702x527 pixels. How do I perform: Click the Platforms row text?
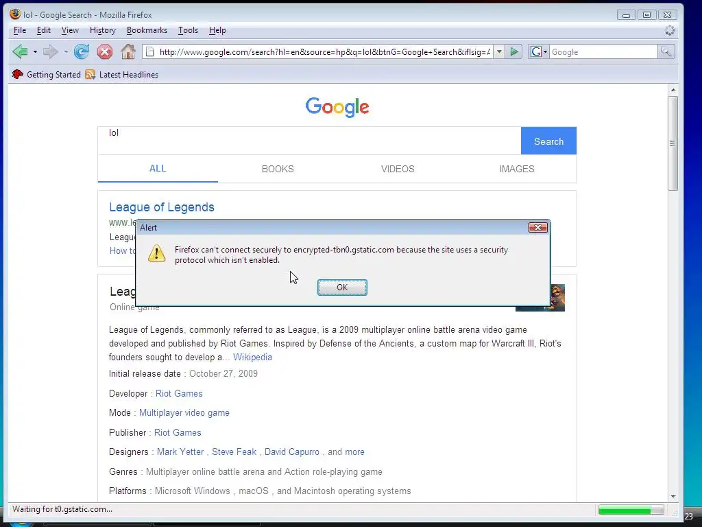[x=260, y=491]
